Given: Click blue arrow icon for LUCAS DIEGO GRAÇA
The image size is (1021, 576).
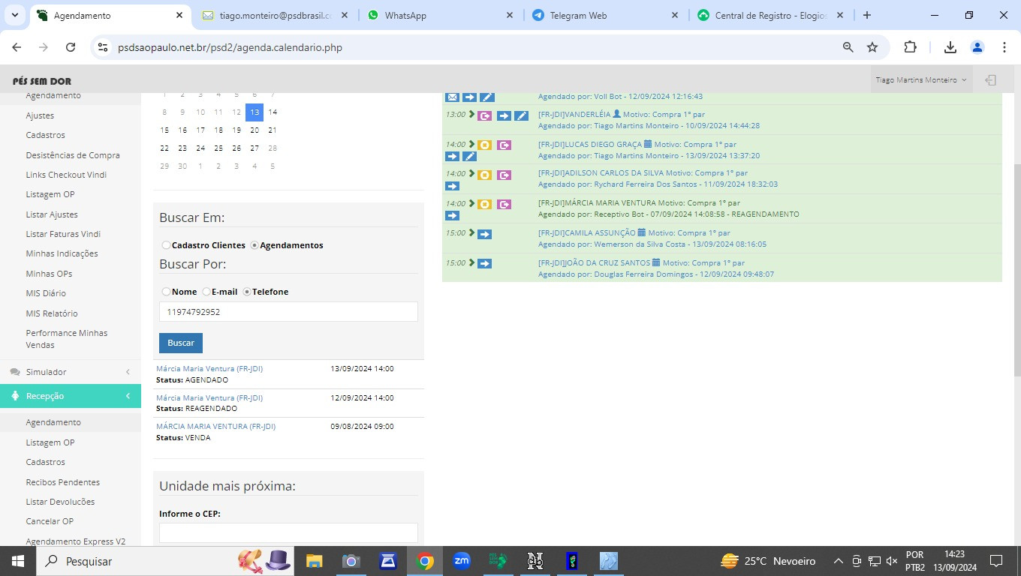Looking at the screenshot, I should pyautogui.click(x=452, y=157).
